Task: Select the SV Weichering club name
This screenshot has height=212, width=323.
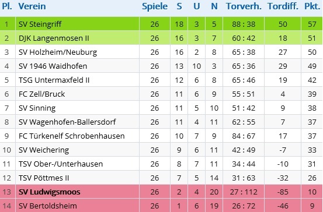Action: click(x=44, y=150)
